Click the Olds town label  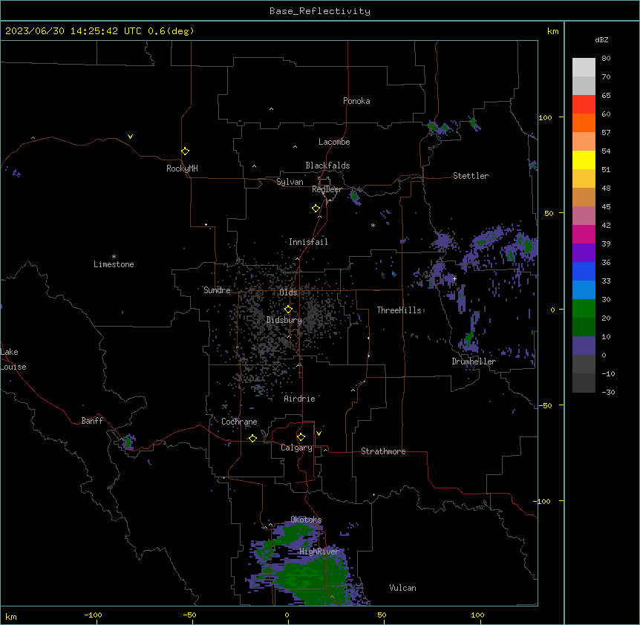click(288, 292)
